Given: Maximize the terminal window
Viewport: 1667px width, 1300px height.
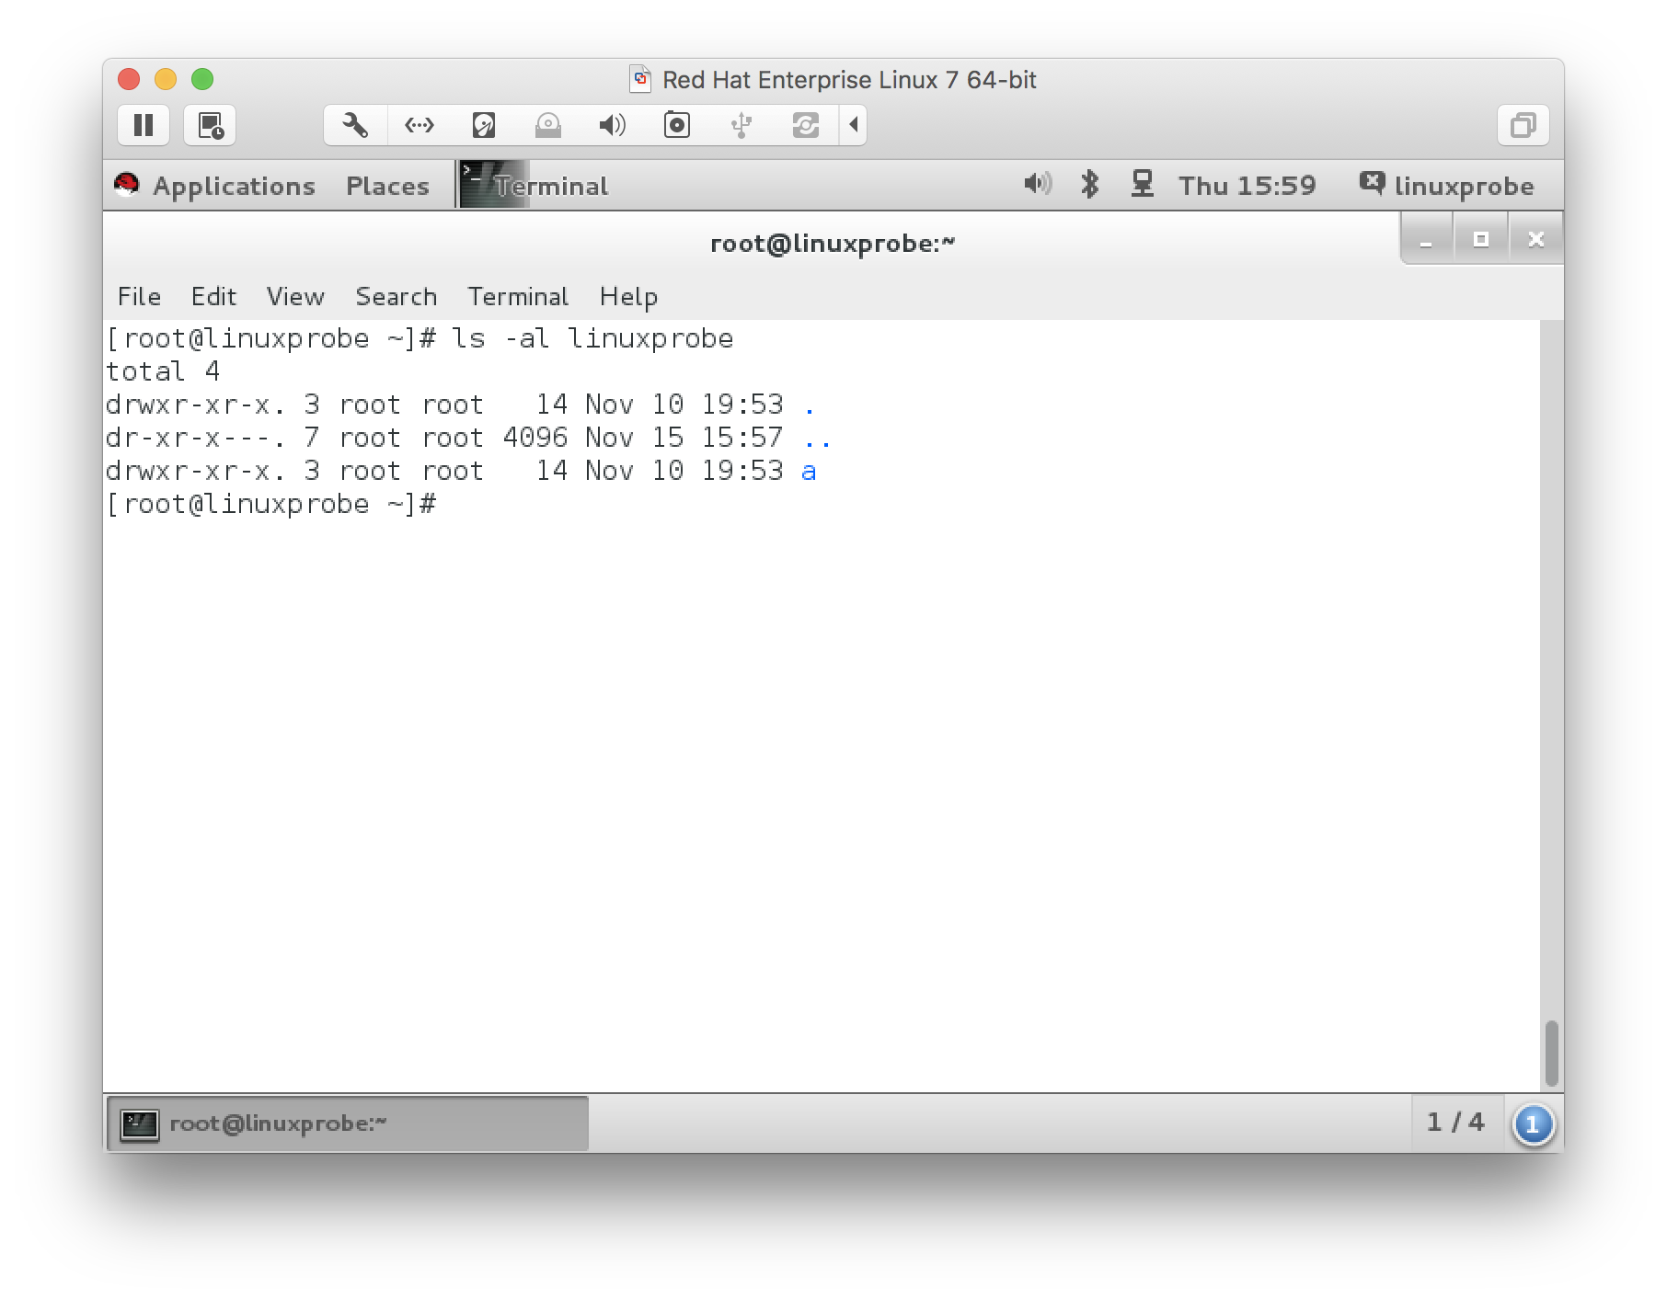Looking at the screenshot, I should point(1481,239).
